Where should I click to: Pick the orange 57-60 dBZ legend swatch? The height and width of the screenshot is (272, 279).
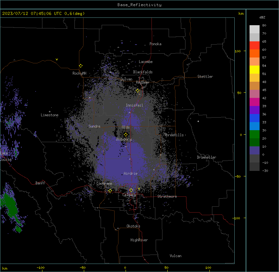point(254,53)
